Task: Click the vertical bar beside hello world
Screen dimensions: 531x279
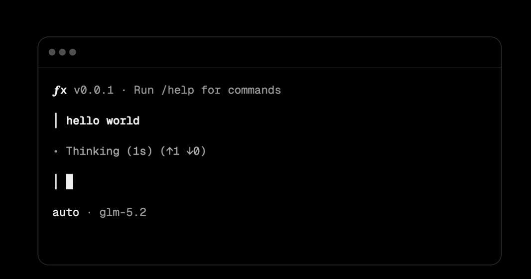Action: 56,121
